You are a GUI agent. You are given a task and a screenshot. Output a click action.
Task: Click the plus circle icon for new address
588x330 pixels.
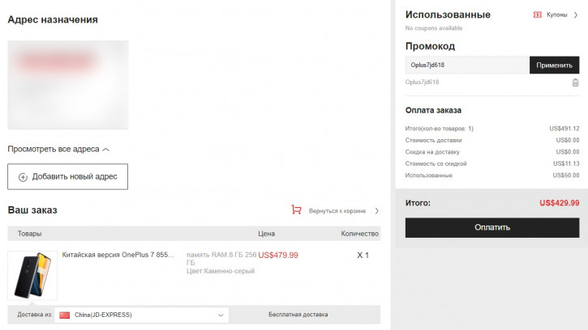pyautogui.click(x=23, y=177)
